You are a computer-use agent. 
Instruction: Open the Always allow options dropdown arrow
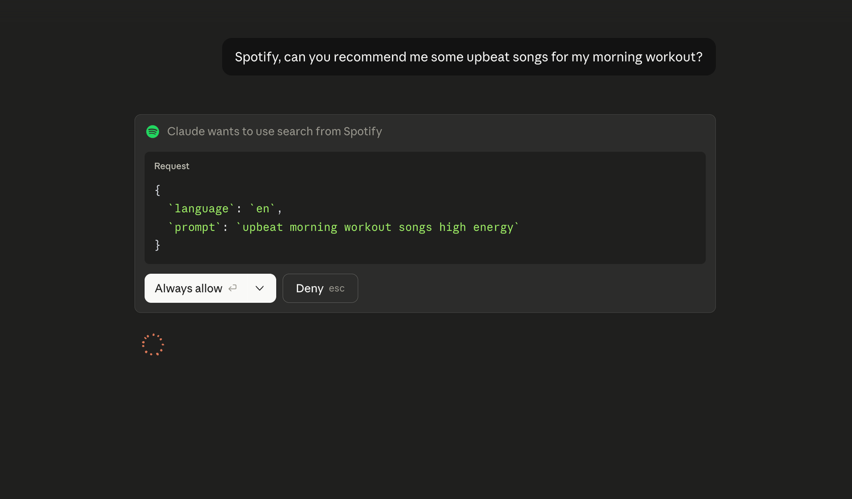pyautogui.click(x=260, y=288)
